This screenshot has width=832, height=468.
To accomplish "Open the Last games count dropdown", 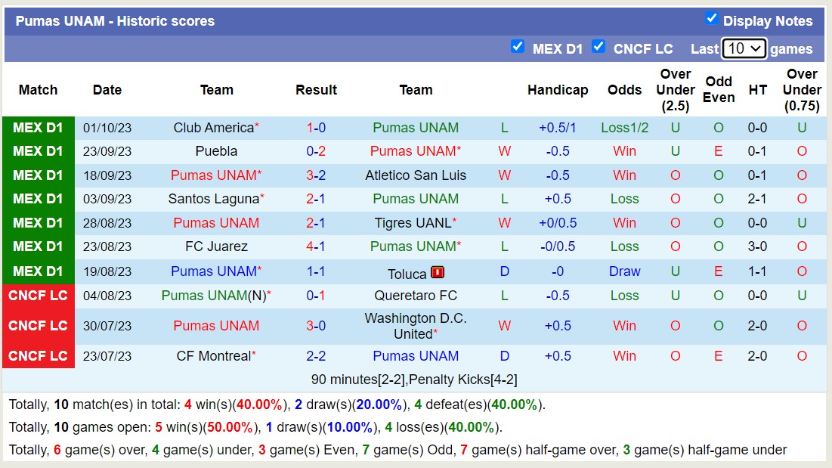I will pos(744,49).
